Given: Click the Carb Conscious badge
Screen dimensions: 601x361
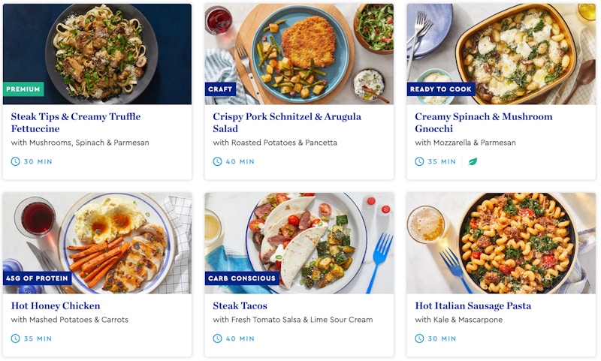Looking at the screenshot, I should point(242,278).
